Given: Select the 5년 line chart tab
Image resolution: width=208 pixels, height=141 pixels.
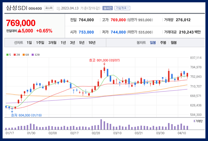Looking at the screenshot, I should [x=82, y=43].
